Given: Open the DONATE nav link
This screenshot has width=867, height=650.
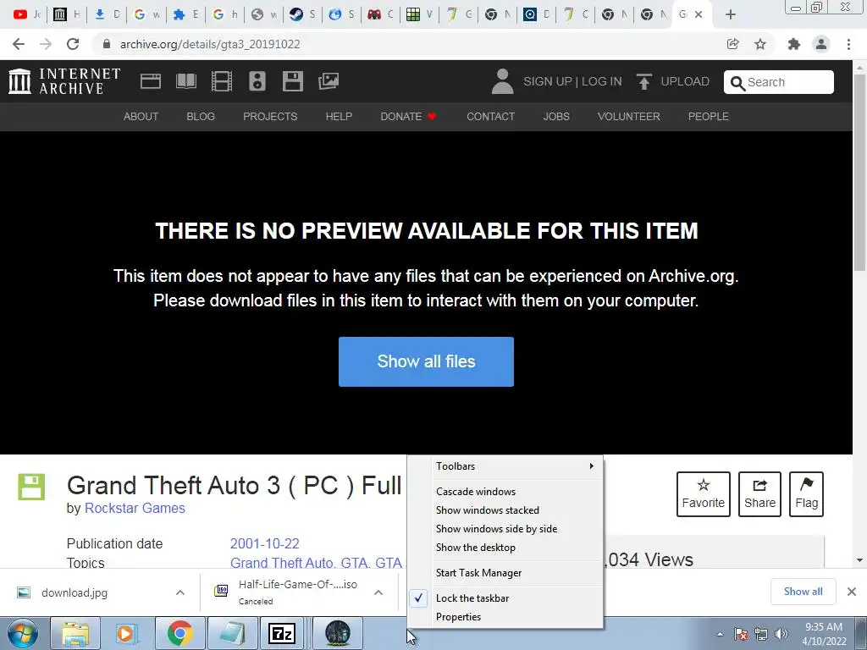Looking at the screenshot, I should [x=409, y=117].
